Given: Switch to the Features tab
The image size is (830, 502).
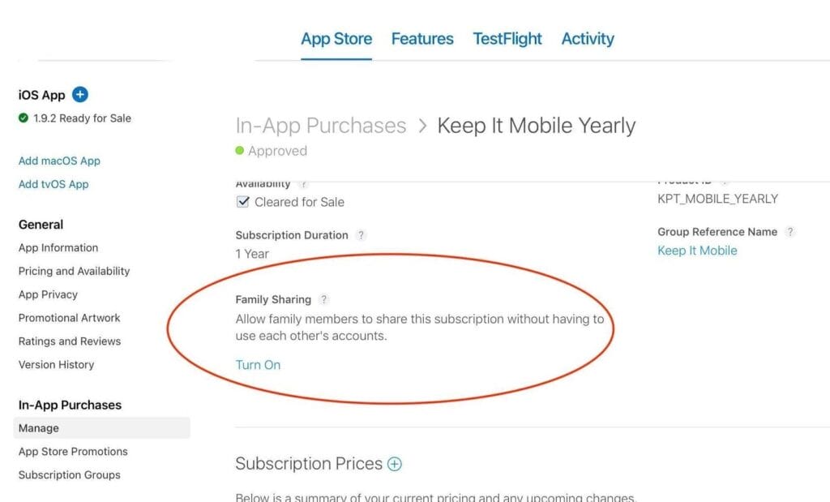Looking at the screenshot, I should [422, 39].
